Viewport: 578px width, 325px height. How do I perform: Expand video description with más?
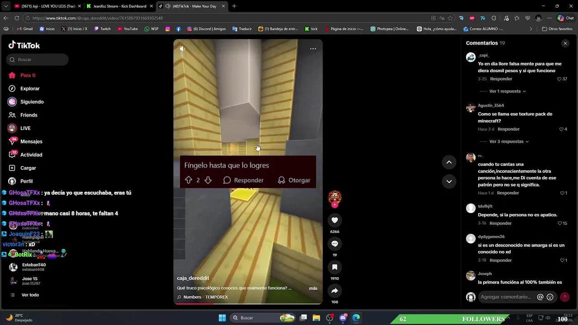[313, 288]
